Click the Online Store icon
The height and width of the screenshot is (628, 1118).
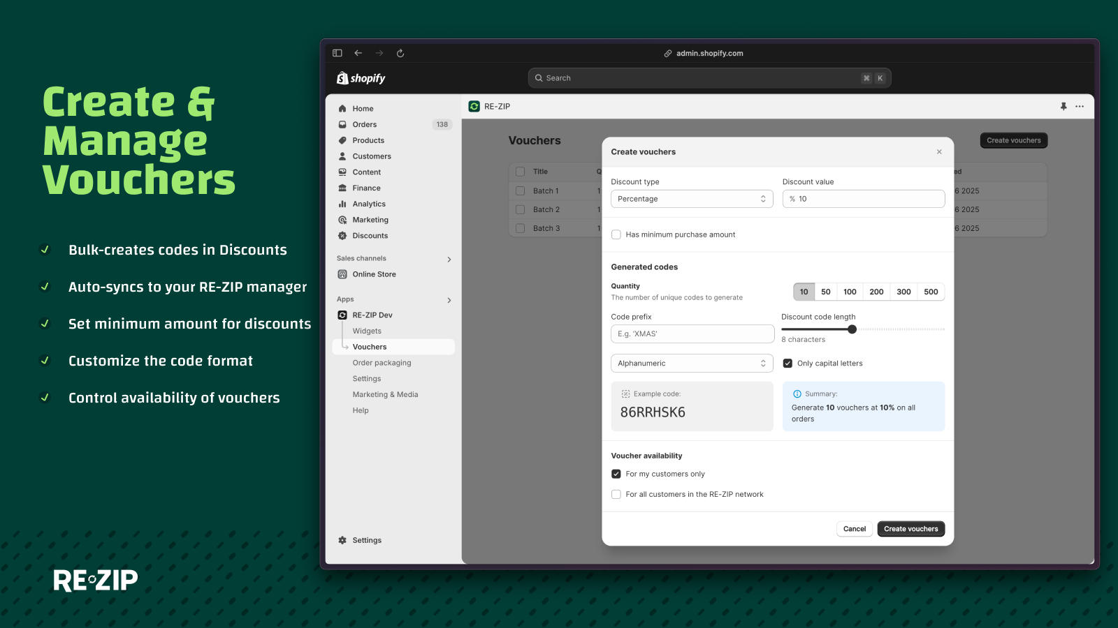pos(342,274)
